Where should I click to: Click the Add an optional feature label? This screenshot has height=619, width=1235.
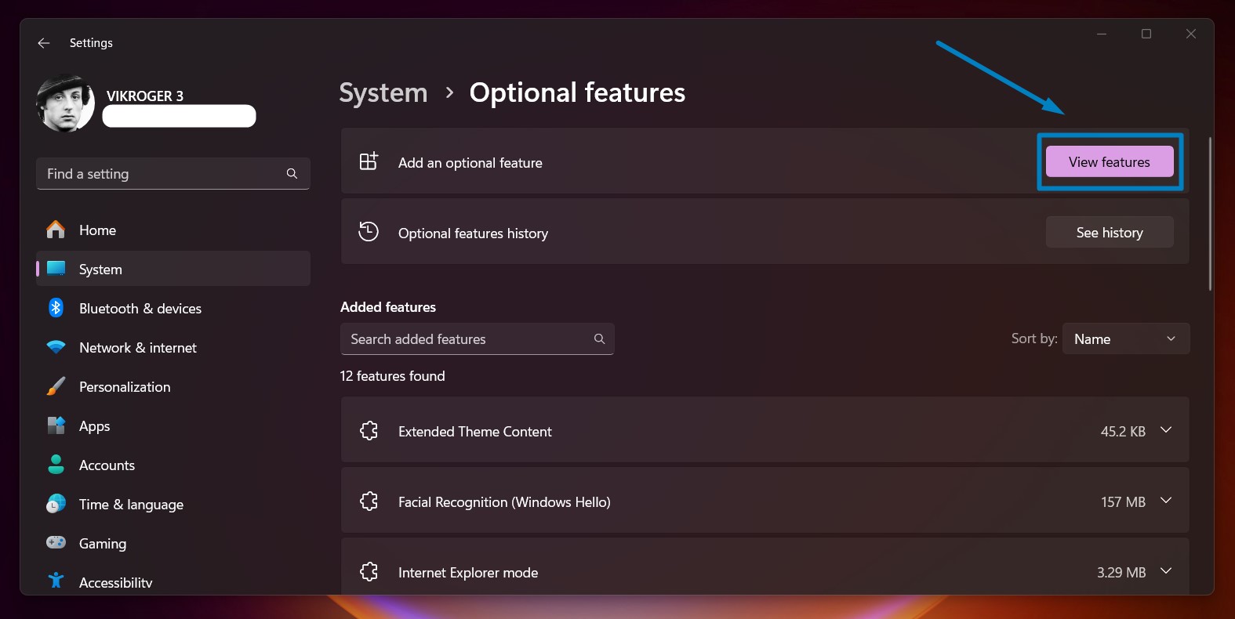point(470,163)
